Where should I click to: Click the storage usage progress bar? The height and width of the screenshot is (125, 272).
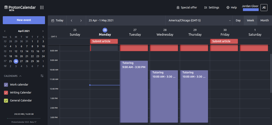pyautogui.click(x=24, y=118)
